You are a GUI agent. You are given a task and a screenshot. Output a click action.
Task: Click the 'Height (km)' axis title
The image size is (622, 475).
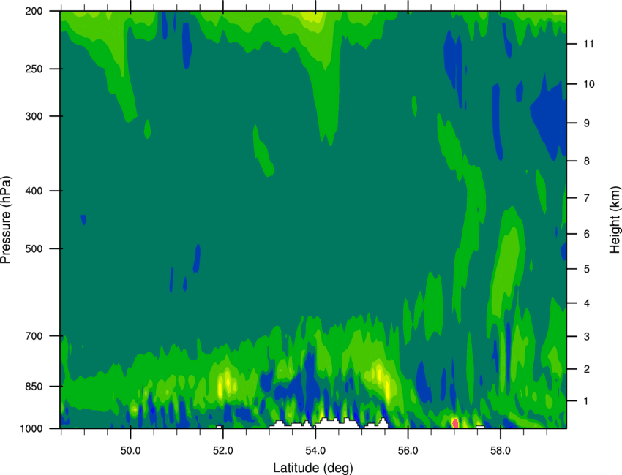coord(615,220)
